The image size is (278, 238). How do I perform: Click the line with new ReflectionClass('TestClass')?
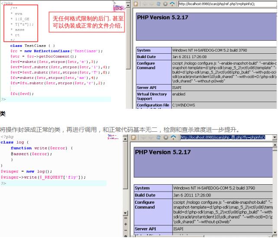pyautogui.click(x=56, y=51)
